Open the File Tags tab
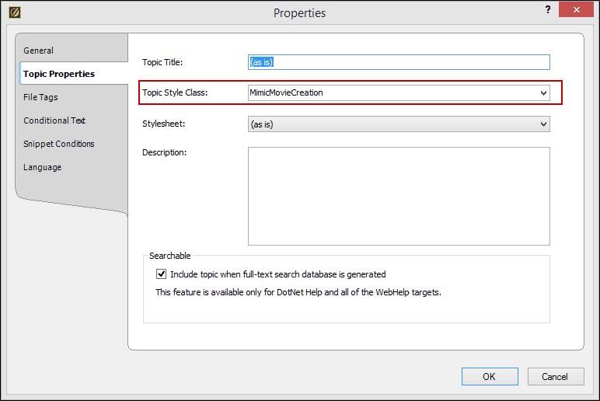600x401 pixels. [40, 97]
